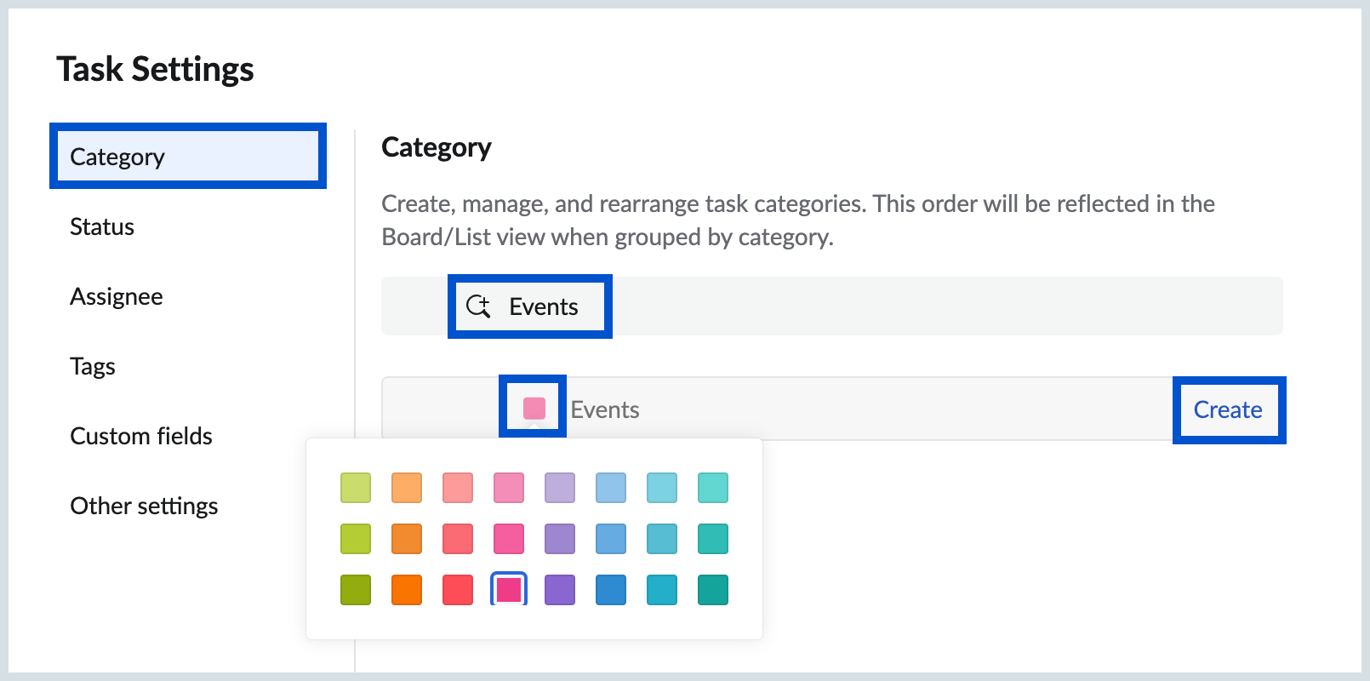
Task: Click the search magnifier icon in the Events field
Action: [479, 306]
